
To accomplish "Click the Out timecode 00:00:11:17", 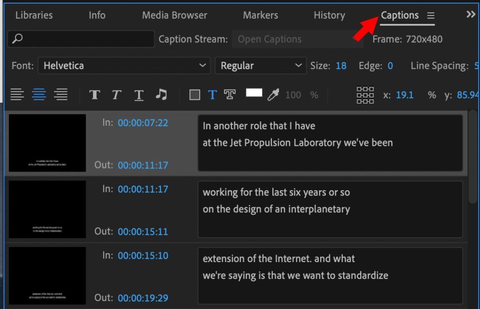I will 143,165.
